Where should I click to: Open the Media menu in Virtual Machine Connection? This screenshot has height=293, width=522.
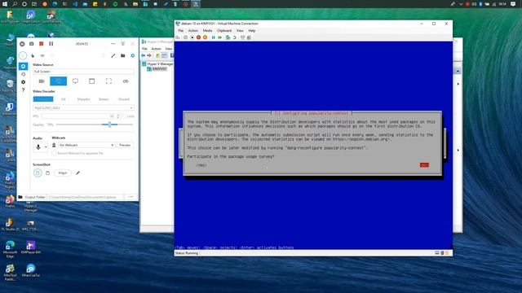(207, 31)
